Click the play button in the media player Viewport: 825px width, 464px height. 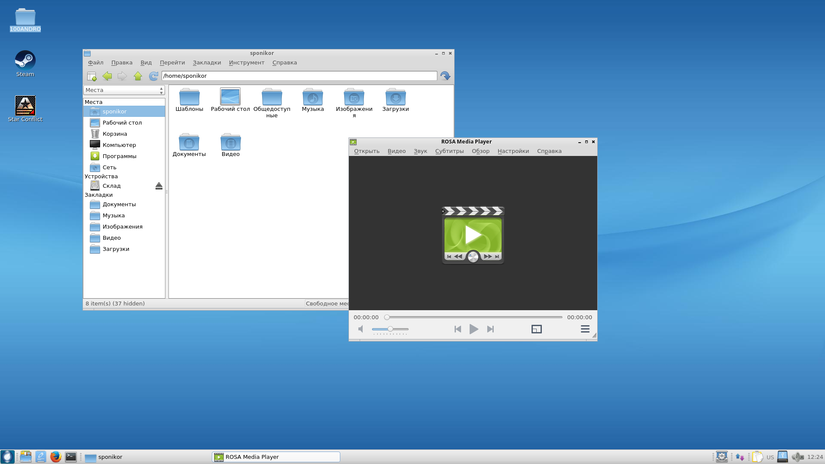tap(474, 329)
